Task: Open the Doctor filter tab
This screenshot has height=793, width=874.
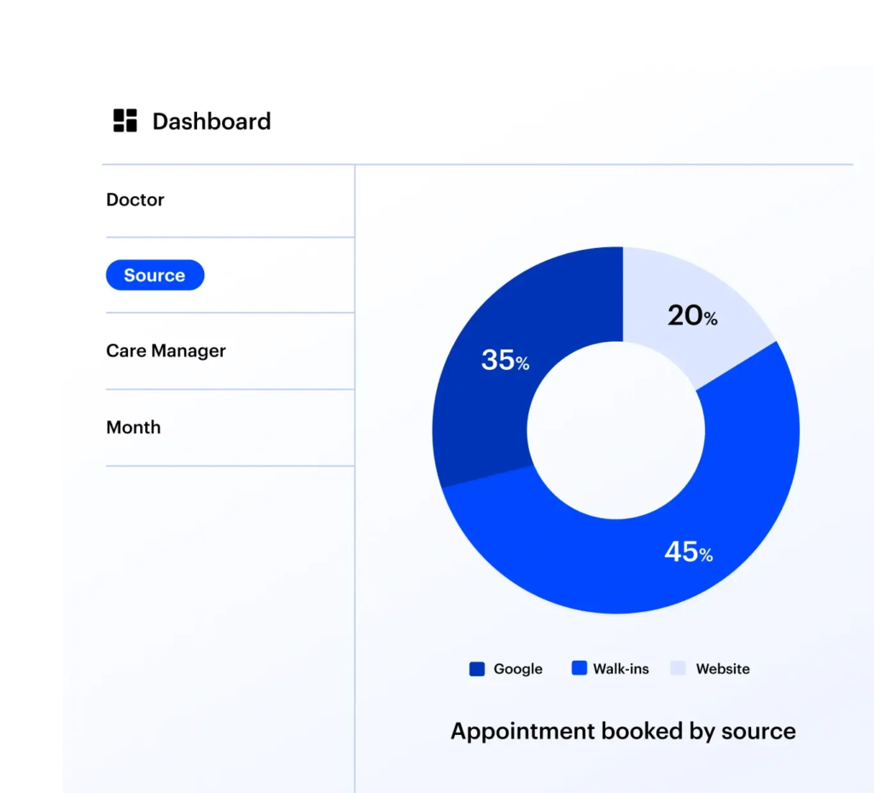Action: point(135,200)
